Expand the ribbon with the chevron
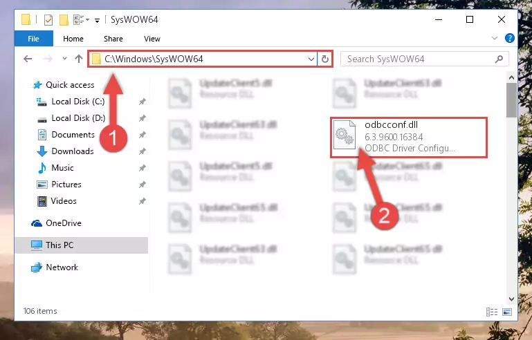The width and height of the screenshot is (532, 340). [495, 38]
